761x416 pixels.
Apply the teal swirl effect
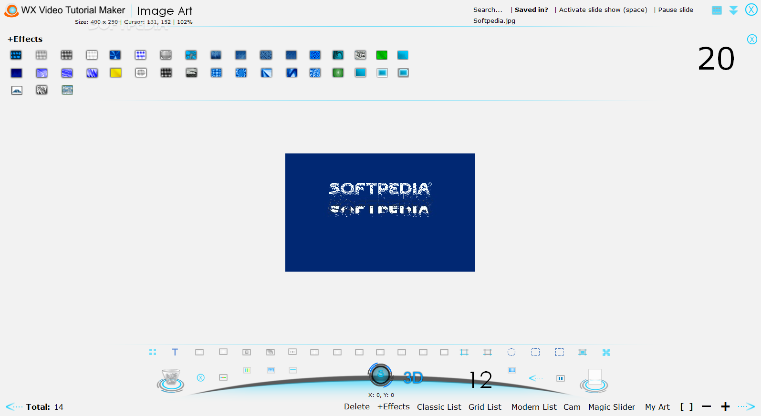(338, 55)
